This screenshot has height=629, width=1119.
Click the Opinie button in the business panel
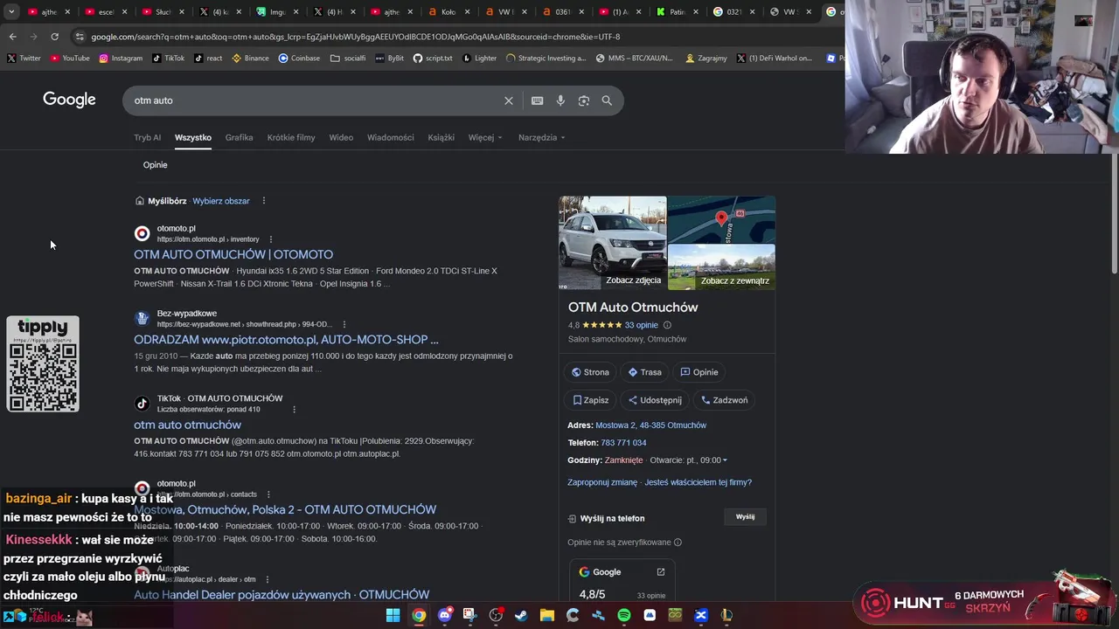[x=699, y=372]
